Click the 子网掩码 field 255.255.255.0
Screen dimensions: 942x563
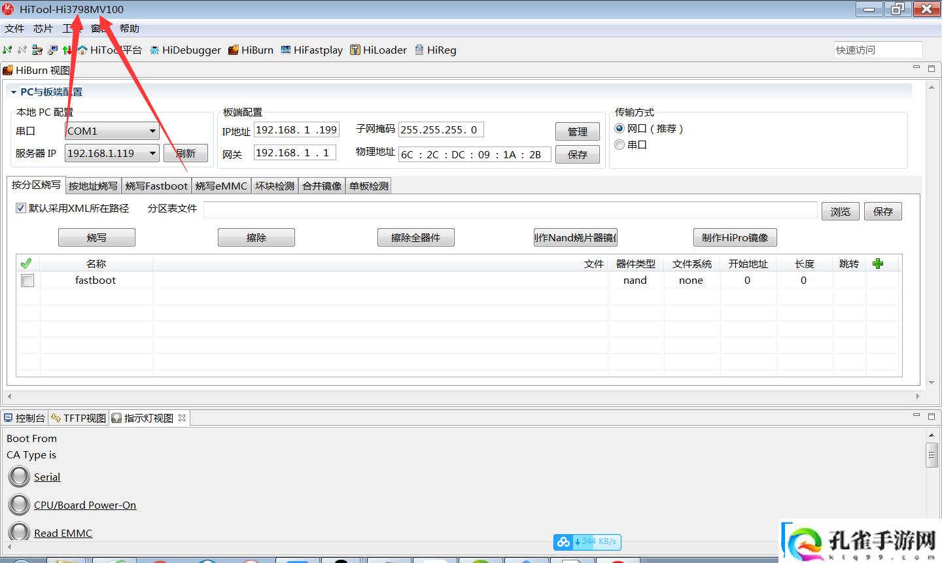pos(441,129)
